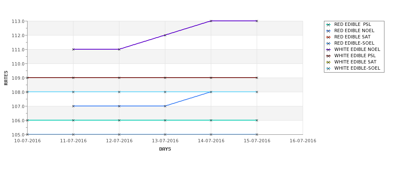Select the WHITE EDIBLE NOEL legend label

pyautogui.click(x=357, y=49)
